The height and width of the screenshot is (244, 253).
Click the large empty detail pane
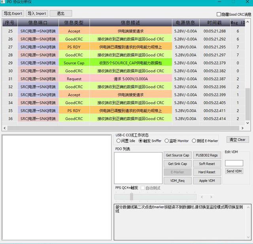coord(57,188)
